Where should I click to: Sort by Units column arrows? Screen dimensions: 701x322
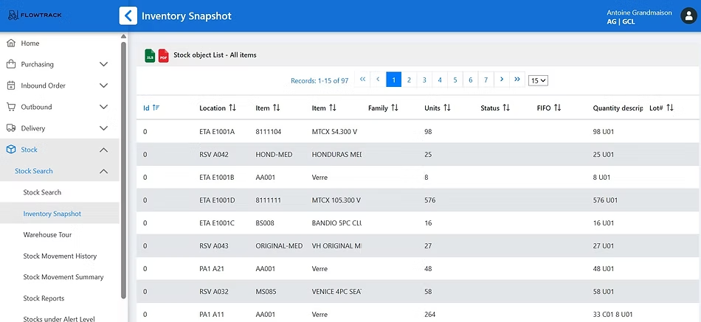pos(447,108)
